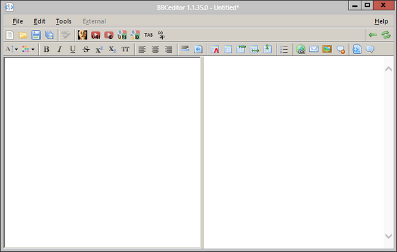Insert an image tag
Image resolution: width=397 pixels, height=252 pixels.
[x=327, y=49]
